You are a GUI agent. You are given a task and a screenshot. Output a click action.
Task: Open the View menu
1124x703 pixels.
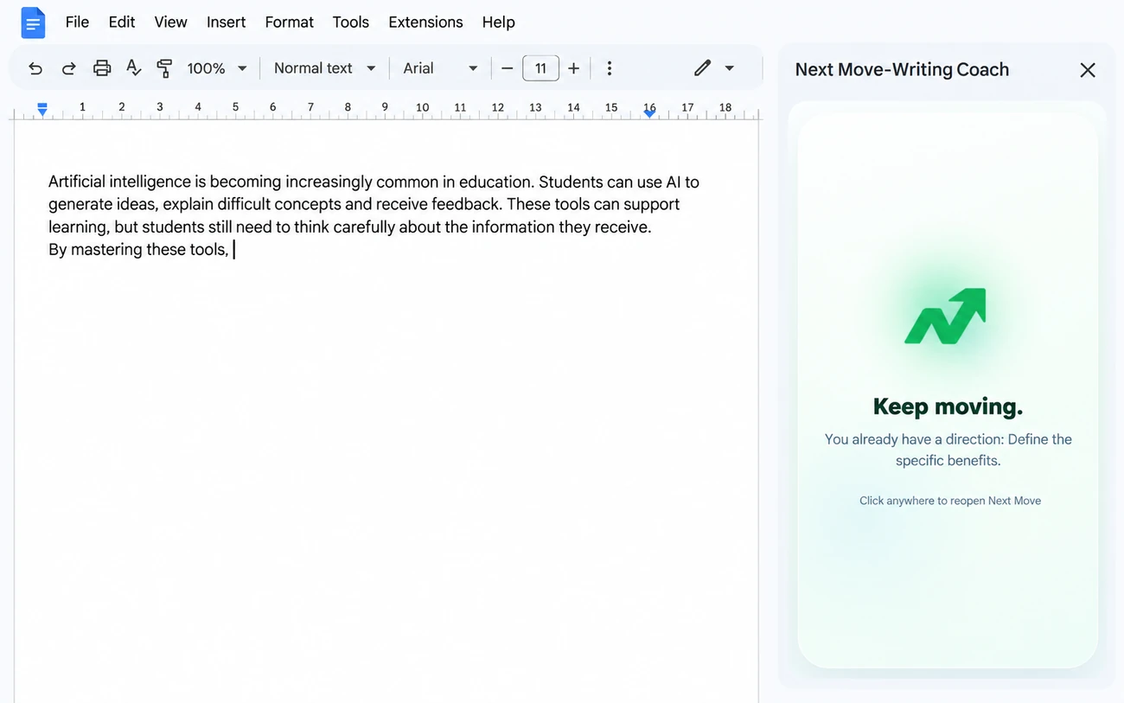click(x=170, y=22)
